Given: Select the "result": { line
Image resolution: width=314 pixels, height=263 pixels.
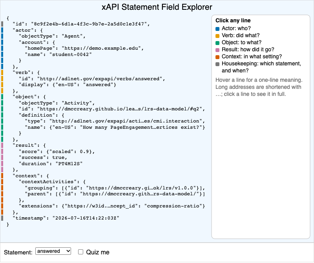Looking at the screenshot, I should [29, 145].
